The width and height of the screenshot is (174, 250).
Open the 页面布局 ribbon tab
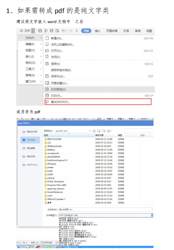(x=112, y=31)
